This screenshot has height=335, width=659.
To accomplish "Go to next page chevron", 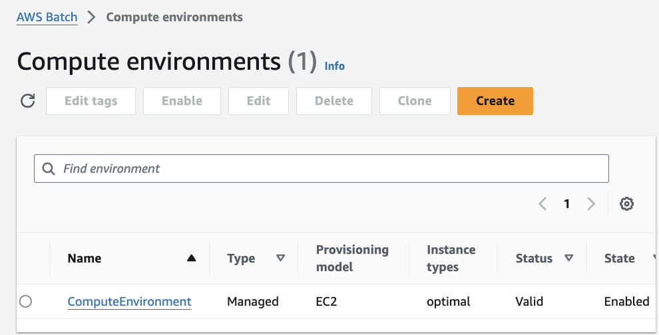I will click(591, 204).
